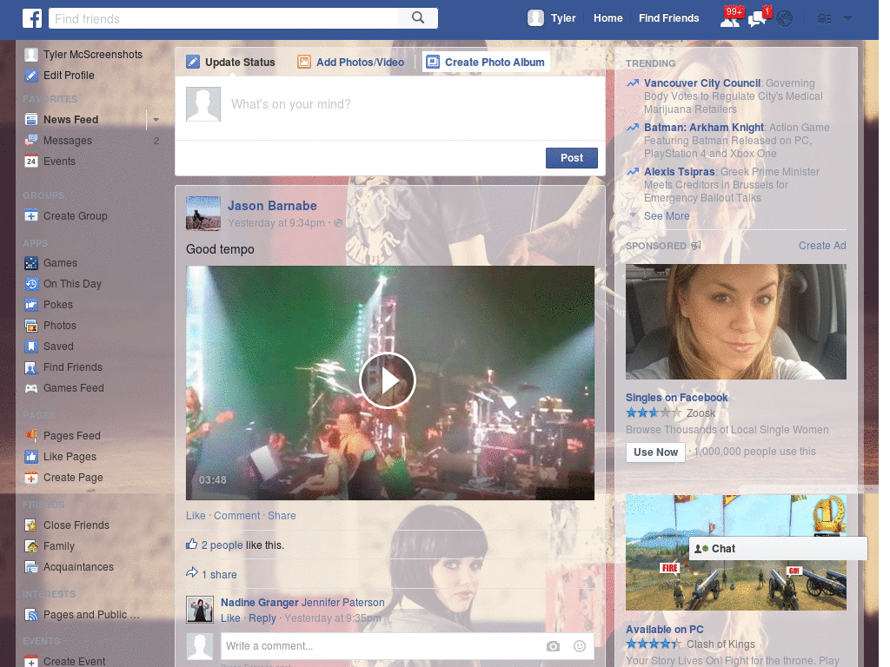Viewport: 890px width, 667px height.
Task: Expand the News Feed options arrow
Action: (156, 120)
